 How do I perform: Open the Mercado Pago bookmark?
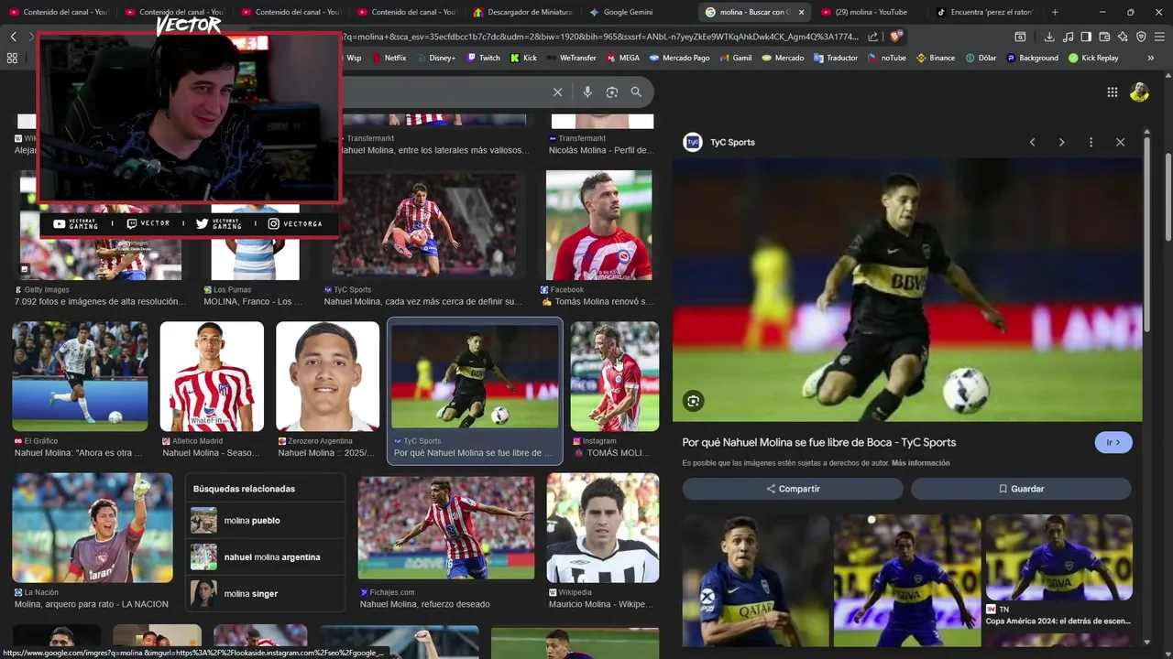(680, 58)
